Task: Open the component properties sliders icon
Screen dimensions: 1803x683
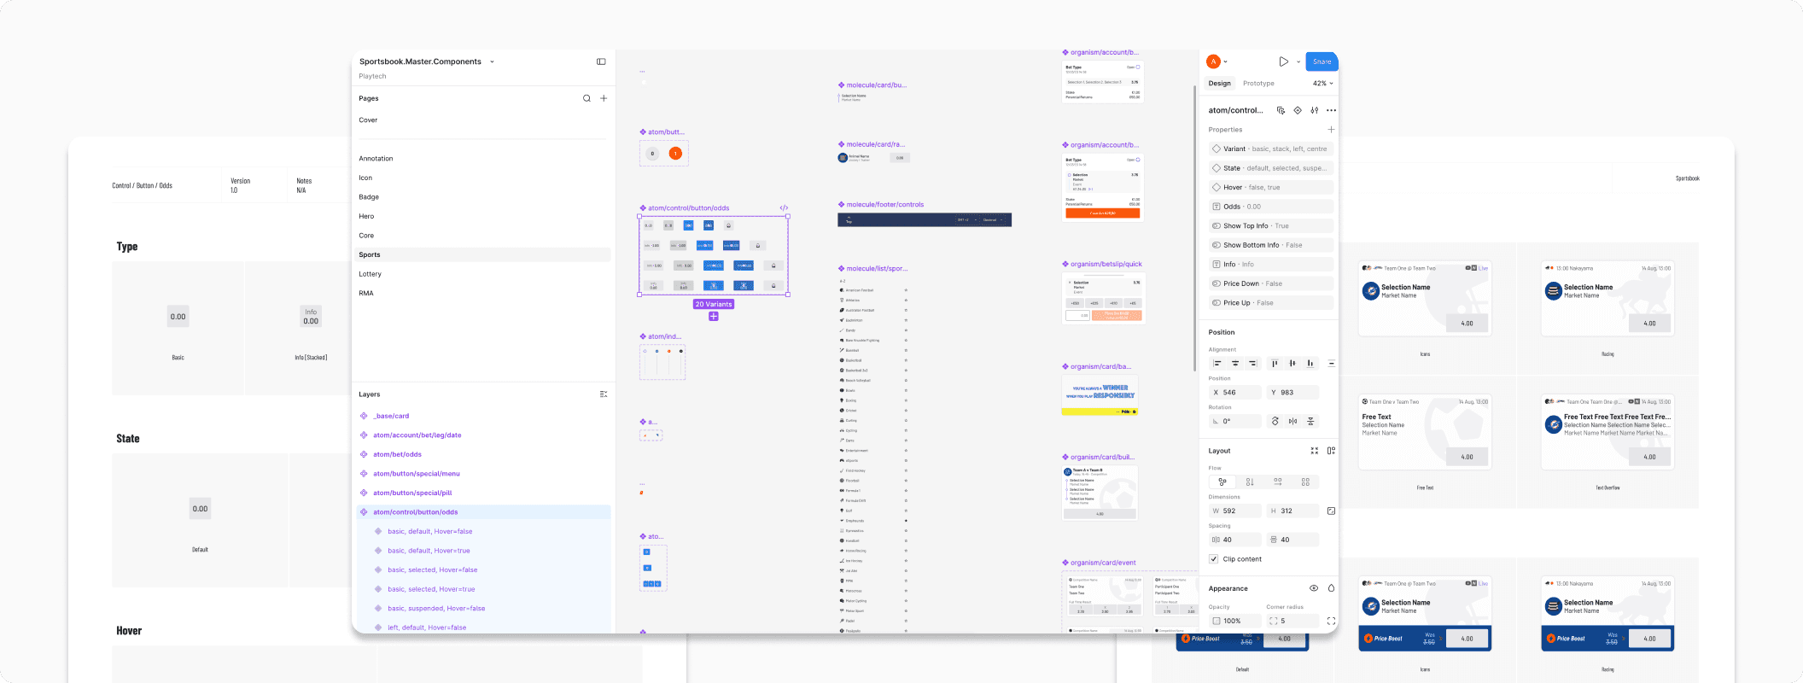Action: [x=1315, y=110]
